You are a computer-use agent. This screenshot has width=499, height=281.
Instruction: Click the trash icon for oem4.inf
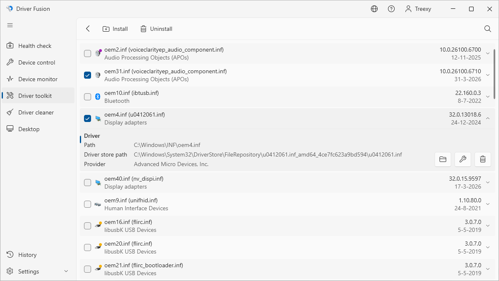(483, 159)
